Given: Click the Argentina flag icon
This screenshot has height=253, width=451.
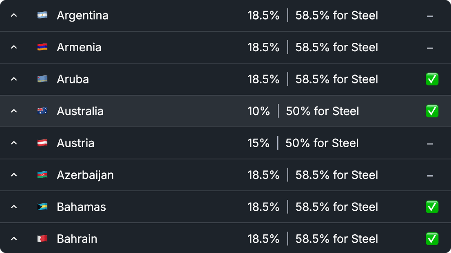Looking at the screenshot, I should [x=42, y=15].
